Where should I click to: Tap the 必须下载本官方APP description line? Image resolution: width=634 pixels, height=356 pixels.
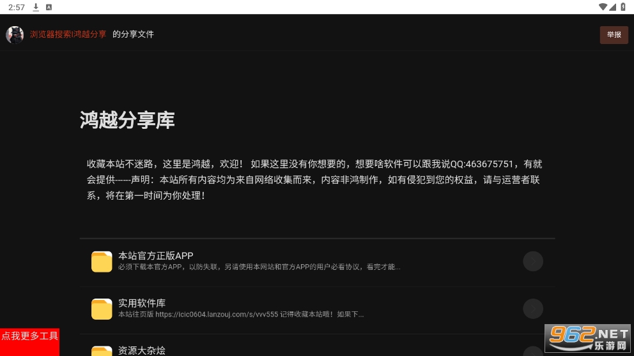click(259, 267)
